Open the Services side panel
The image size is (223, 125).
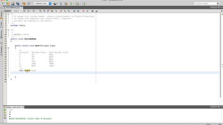point(1,34)
